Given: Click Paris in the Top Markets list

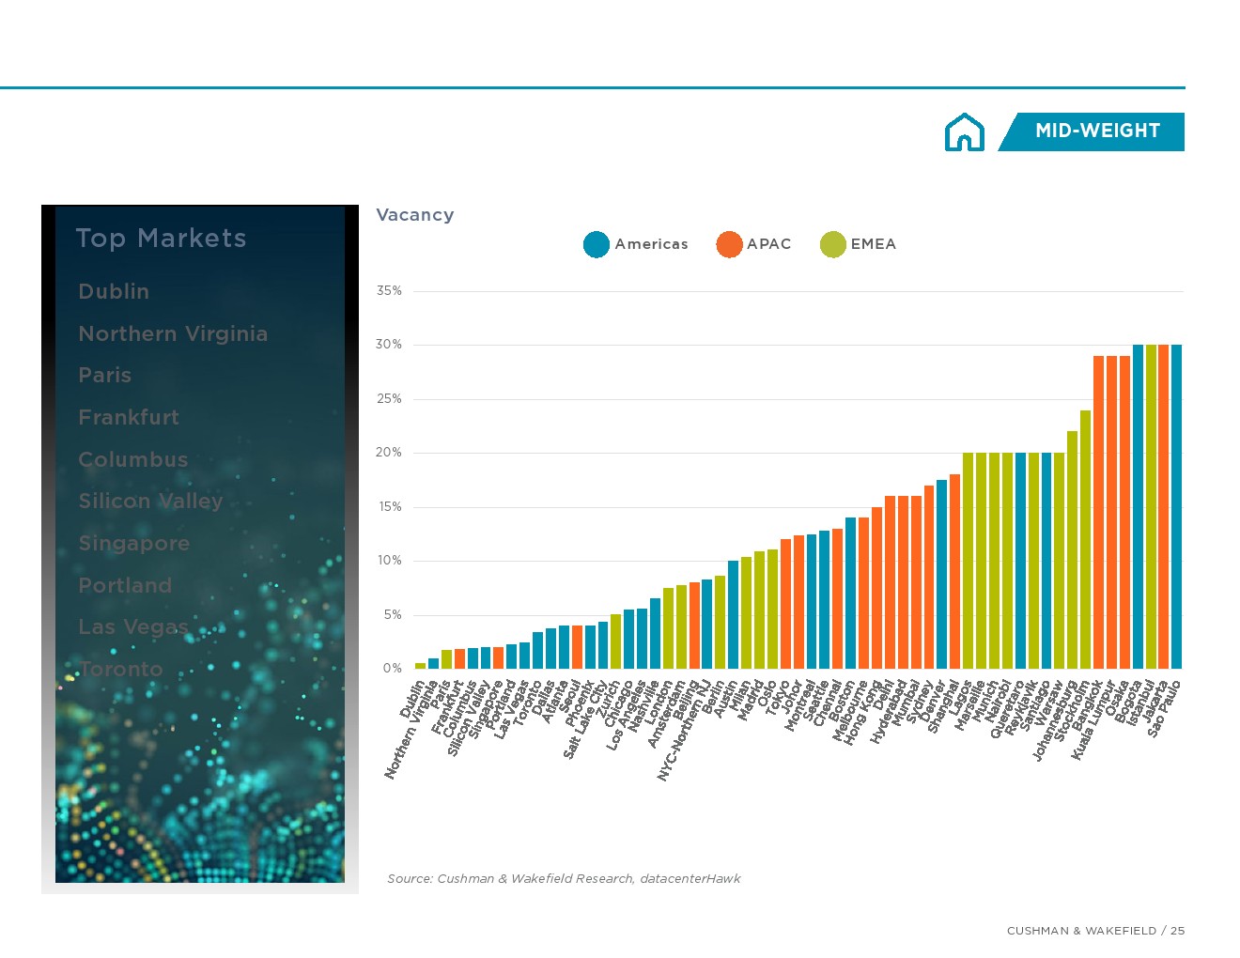Looking at the screenshot, I should click(104, 375).
